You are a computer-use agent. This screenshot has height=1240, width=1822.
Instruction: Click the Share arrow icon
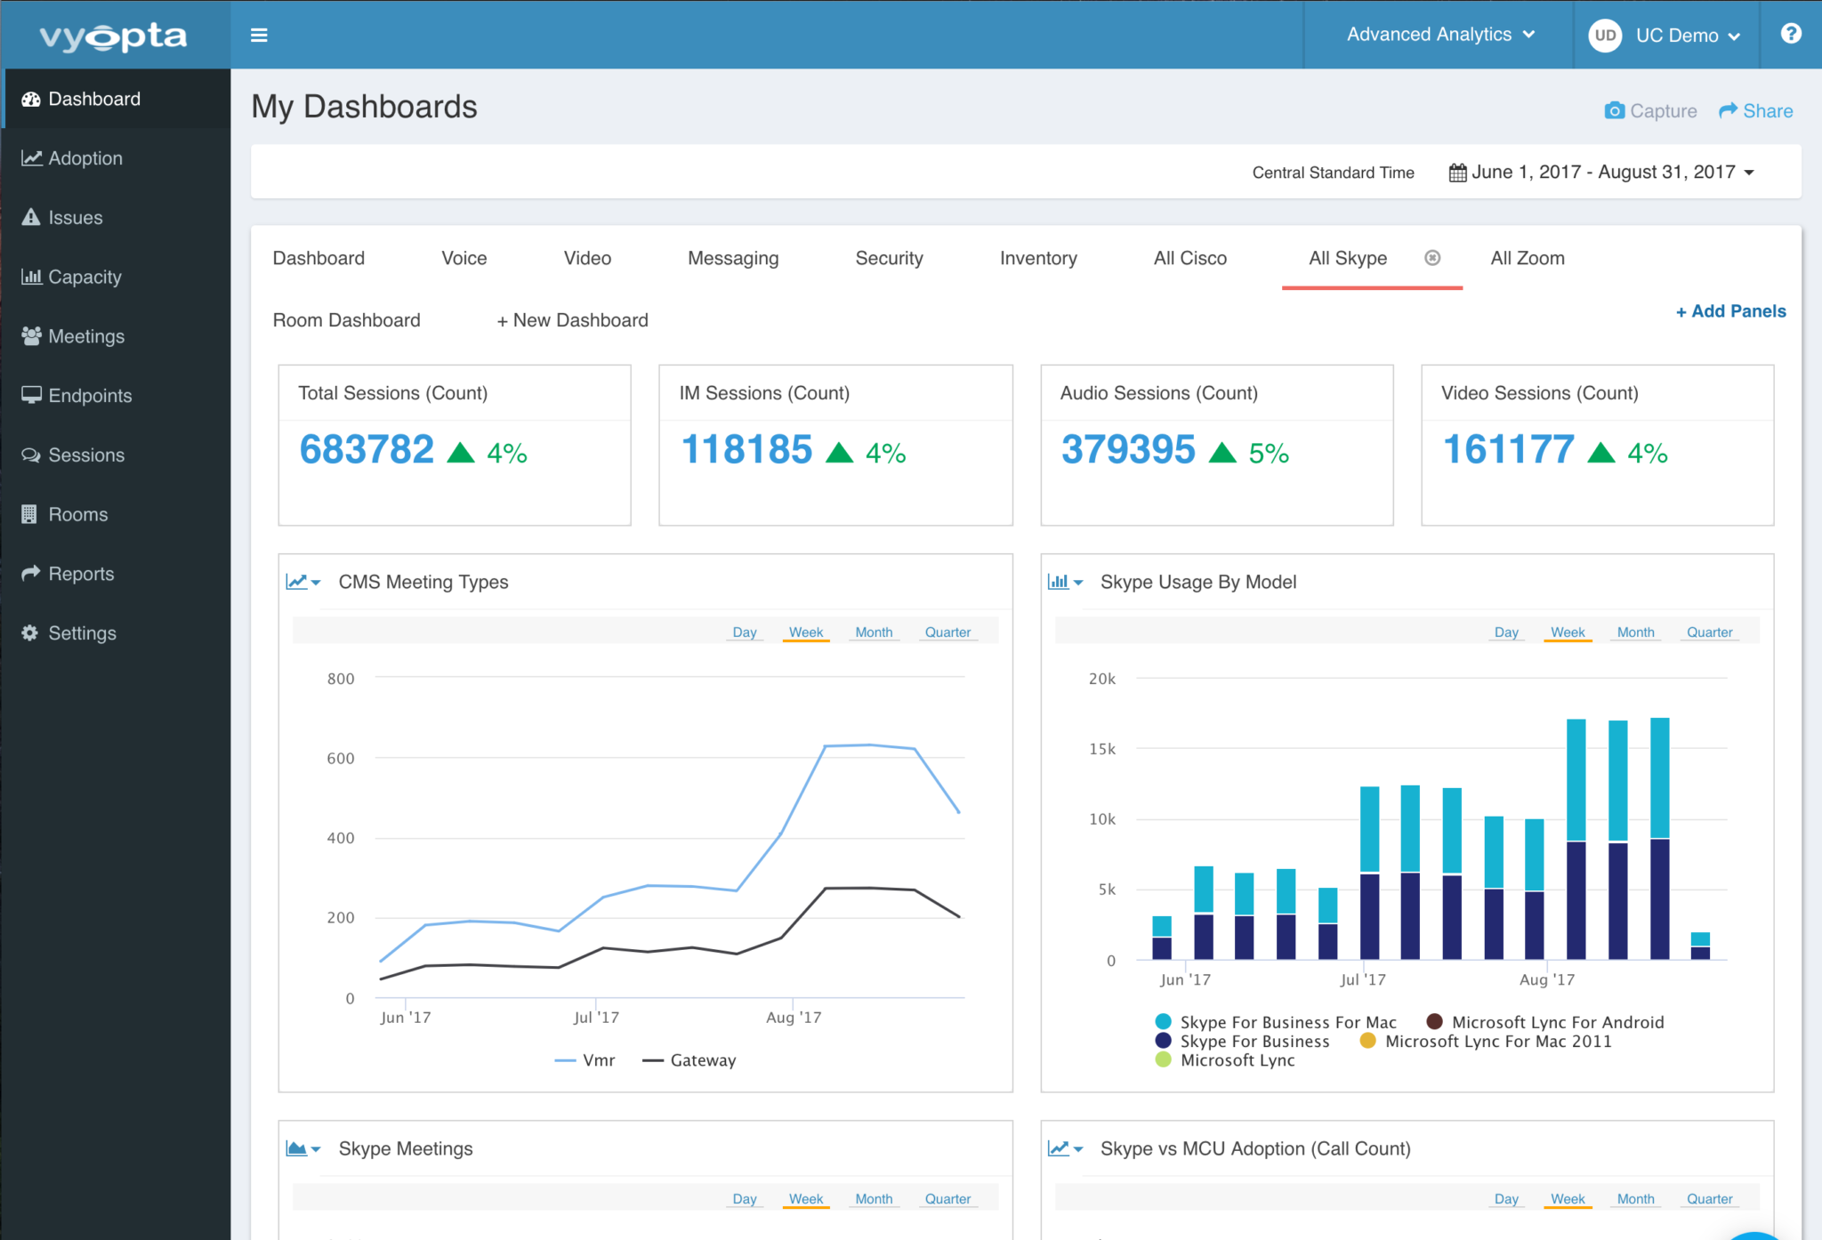coord(1728,111)
